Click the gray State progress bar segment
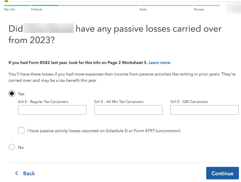This screenshot has width=241, height=182. click(x=166, y=5)
